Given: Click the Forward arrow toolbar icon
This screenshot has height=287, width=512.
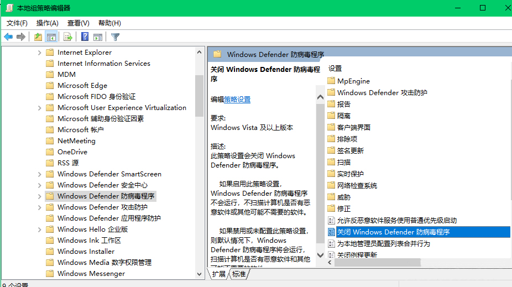Looking at the screenshot, I should (x=21, y=37).
